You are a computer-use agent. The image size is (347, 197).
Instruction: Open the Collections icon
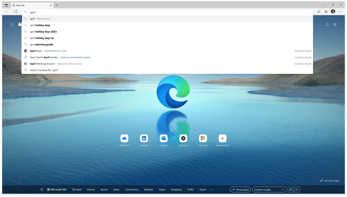pos(326,12)
